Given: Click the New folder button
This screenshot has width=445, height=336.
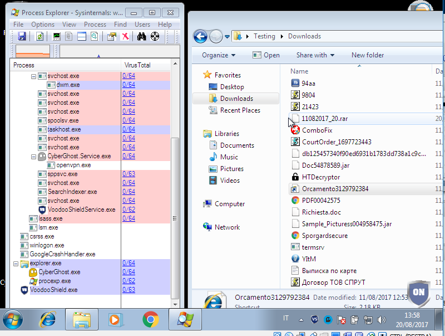Looking at the screenshot, I should tap(367, 55).
